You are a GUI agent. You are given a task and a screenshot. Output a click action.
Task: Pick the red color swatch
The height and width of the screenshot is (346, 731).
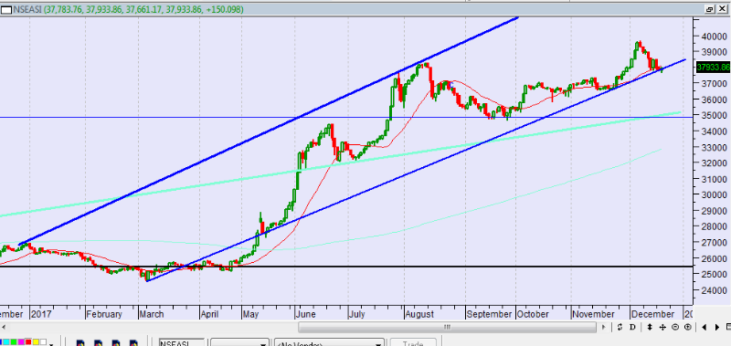29,342
